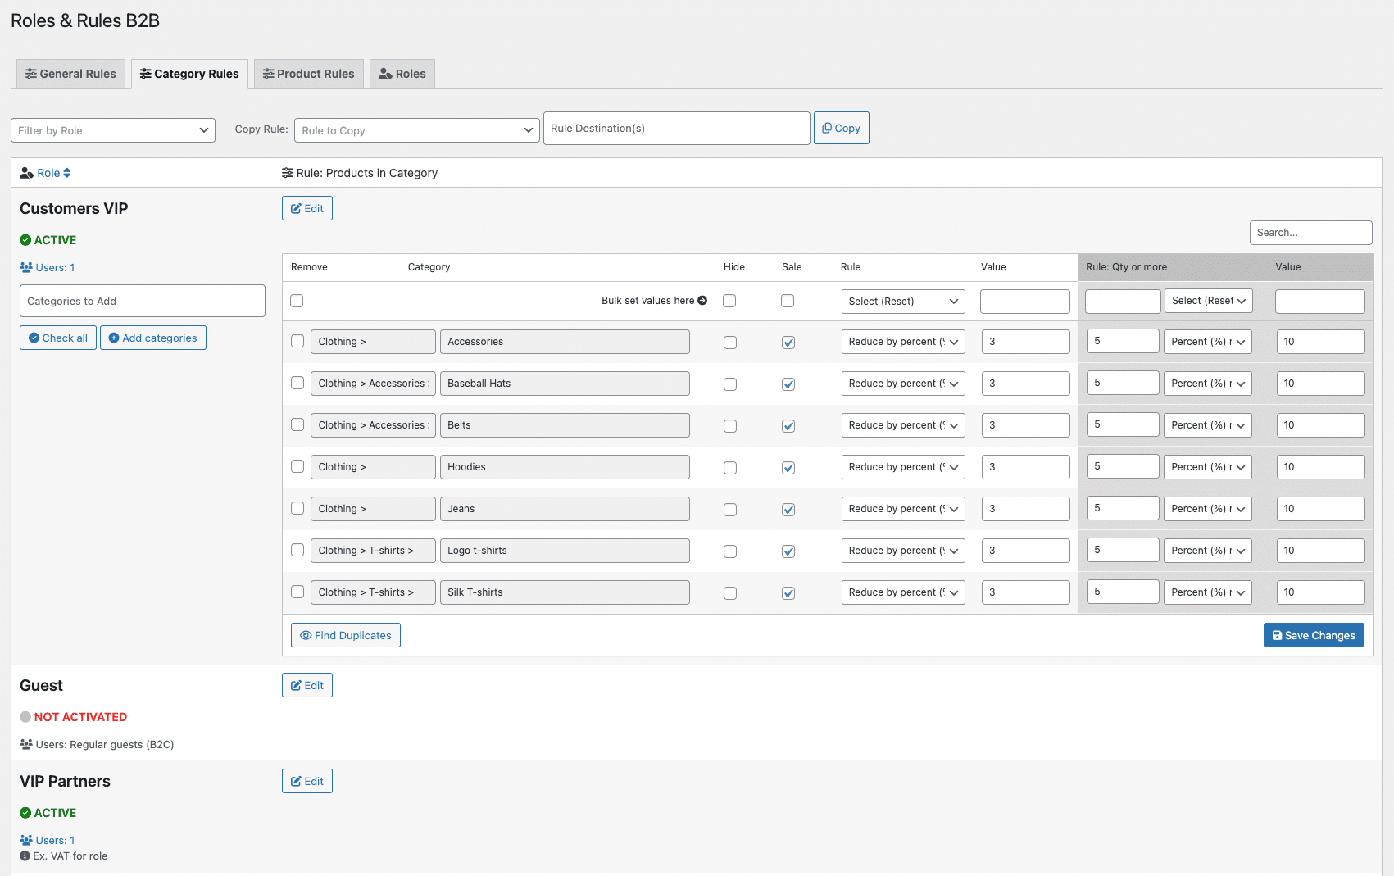This screenshot has width=1394, height=876.
Task: Click the green ACTIVE check icon under Customers VIP
Action: click(25, 240)
